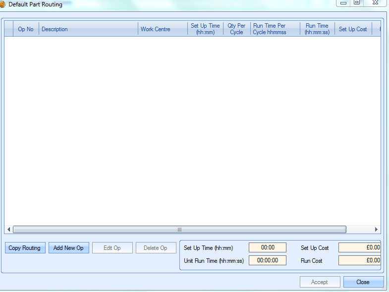Click the horizontal scrollbar thumb

(179, 230)
